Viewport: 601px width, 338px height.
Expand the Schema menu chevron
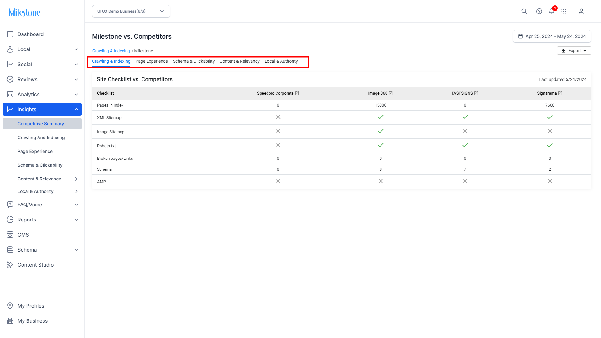pos(76,250)
